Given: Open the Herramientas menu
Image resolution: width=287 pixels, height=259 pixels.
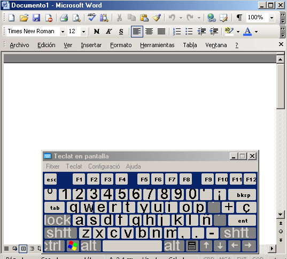Looking at the screenshot, I should 157,45.
